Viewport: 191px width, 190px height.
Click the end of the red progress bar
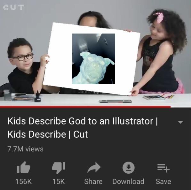click(x=171, y=107)
